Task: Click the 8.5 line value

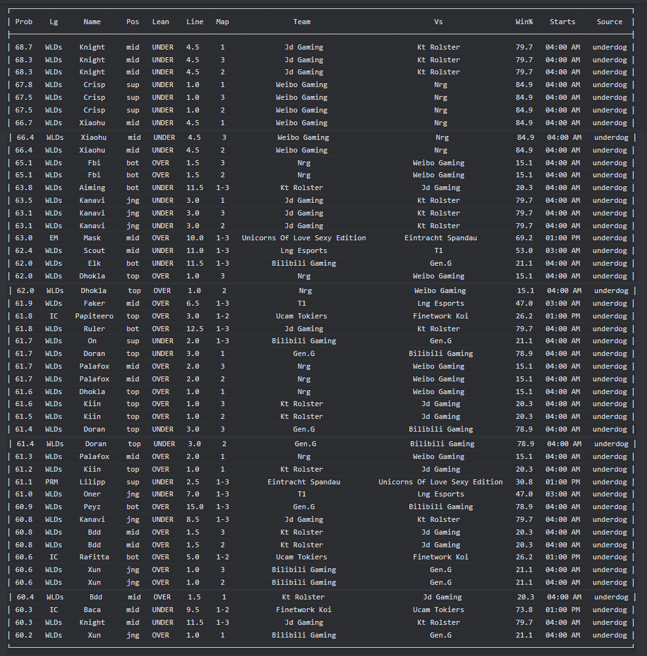Action: (x=193, y=519)
